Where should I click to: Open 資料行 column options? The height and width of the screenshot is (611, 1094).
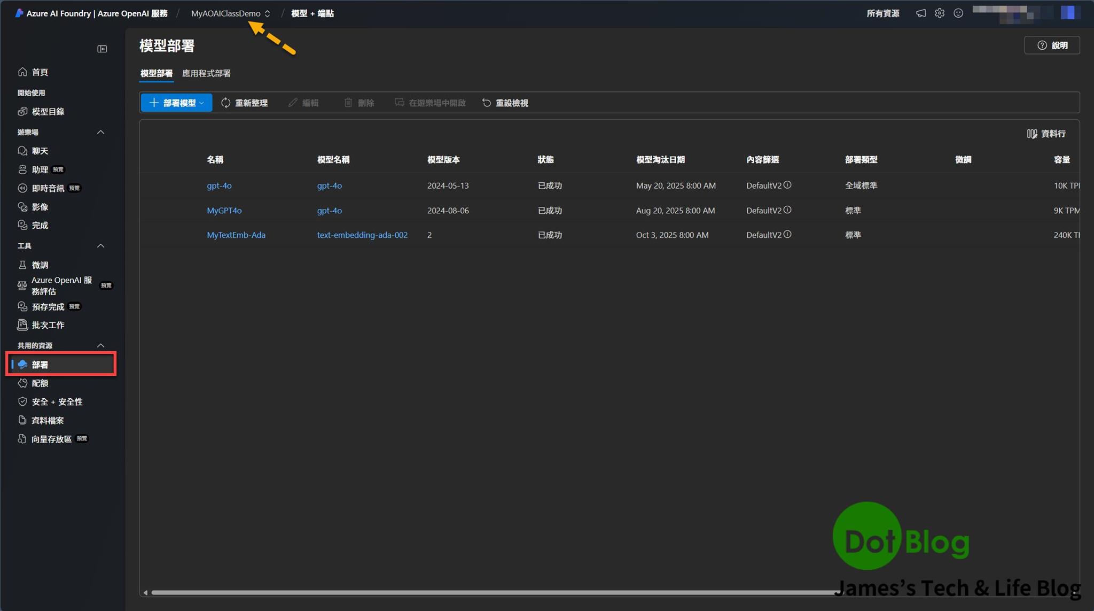[1046, 134]
